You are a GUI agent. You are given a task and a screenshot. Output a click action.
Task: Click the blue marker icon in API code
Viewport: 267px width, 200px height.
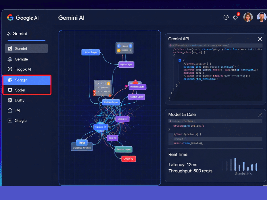pyautogui.click(x=180, y=60)
